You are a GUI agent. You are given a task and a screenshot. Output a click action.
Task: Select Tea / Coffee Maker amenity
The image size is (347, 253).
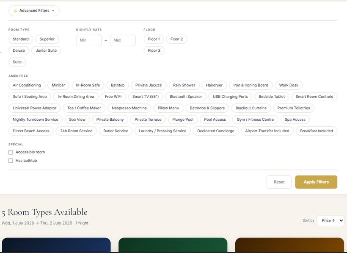pyautogui.click(x=84, y=108)
